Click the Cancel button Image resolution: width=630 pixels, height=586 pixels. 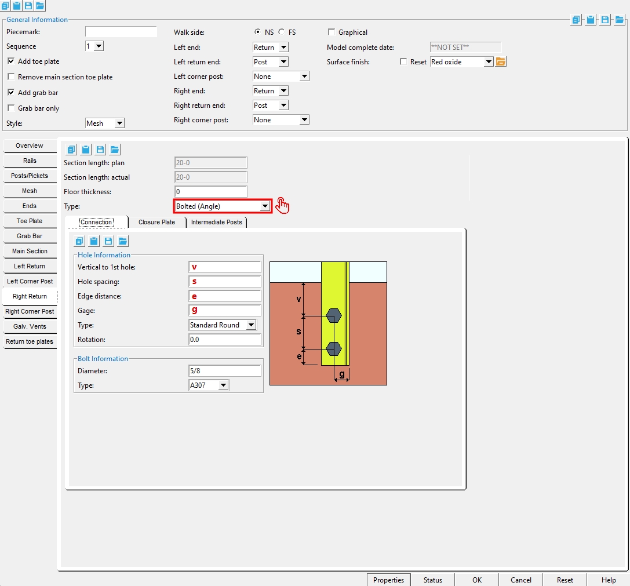pos(520,580)
